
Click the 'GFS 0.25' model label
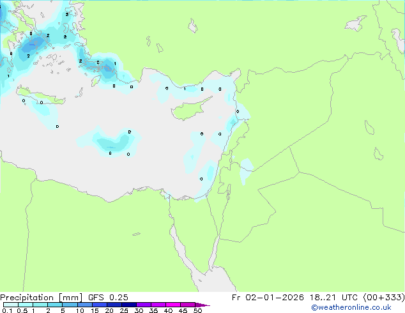(108, 298)
